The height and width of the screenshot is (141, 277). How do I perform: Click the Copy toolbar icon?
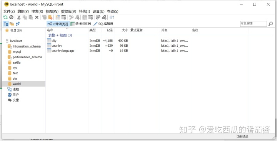pyautogui.click(x=25, y=17)
